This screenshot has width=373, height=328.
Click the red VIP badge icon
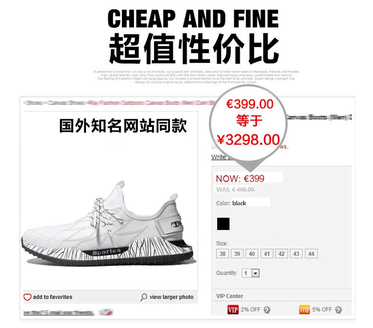click(233, 310)
